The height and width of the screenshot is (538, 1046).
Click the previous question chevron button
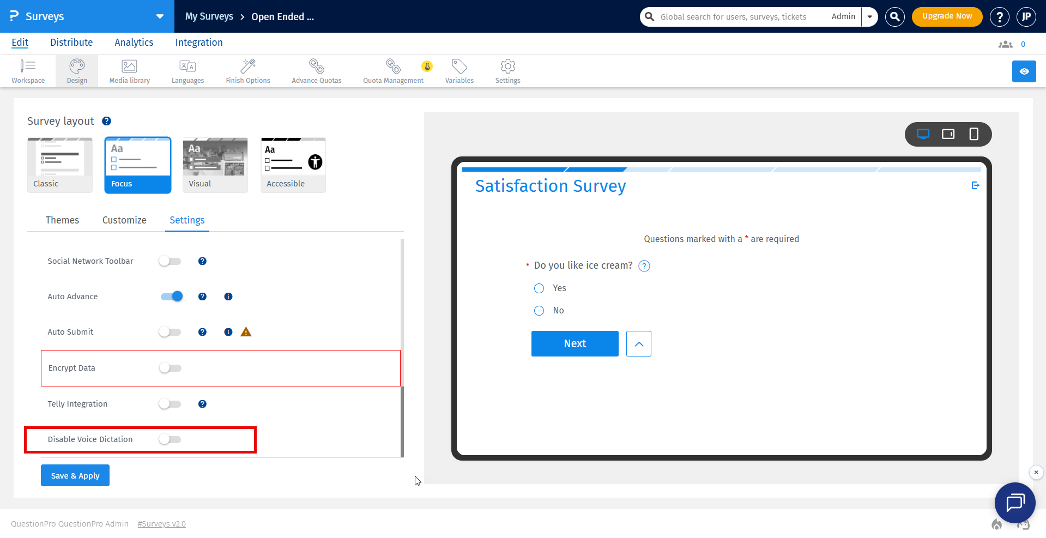tap(639, 344)
